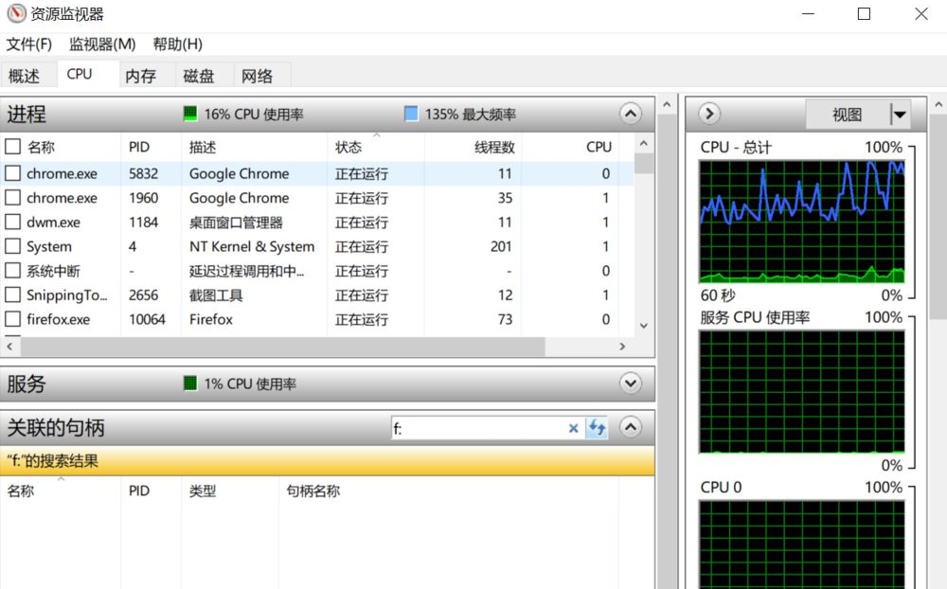
Task: Enable the firefox.exe process checkbox
Action: (x=13, y=320)
